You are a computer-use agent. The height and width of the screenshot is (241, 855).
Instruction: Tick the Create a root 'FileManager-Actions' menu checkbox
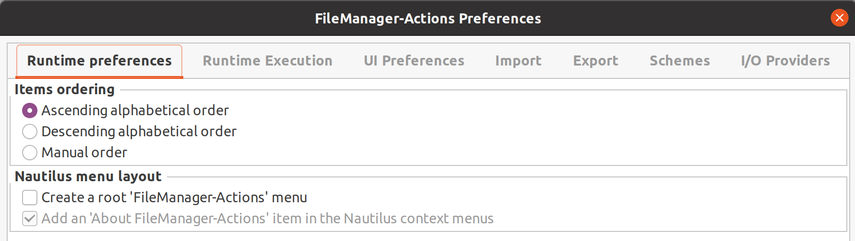point(30,197)
